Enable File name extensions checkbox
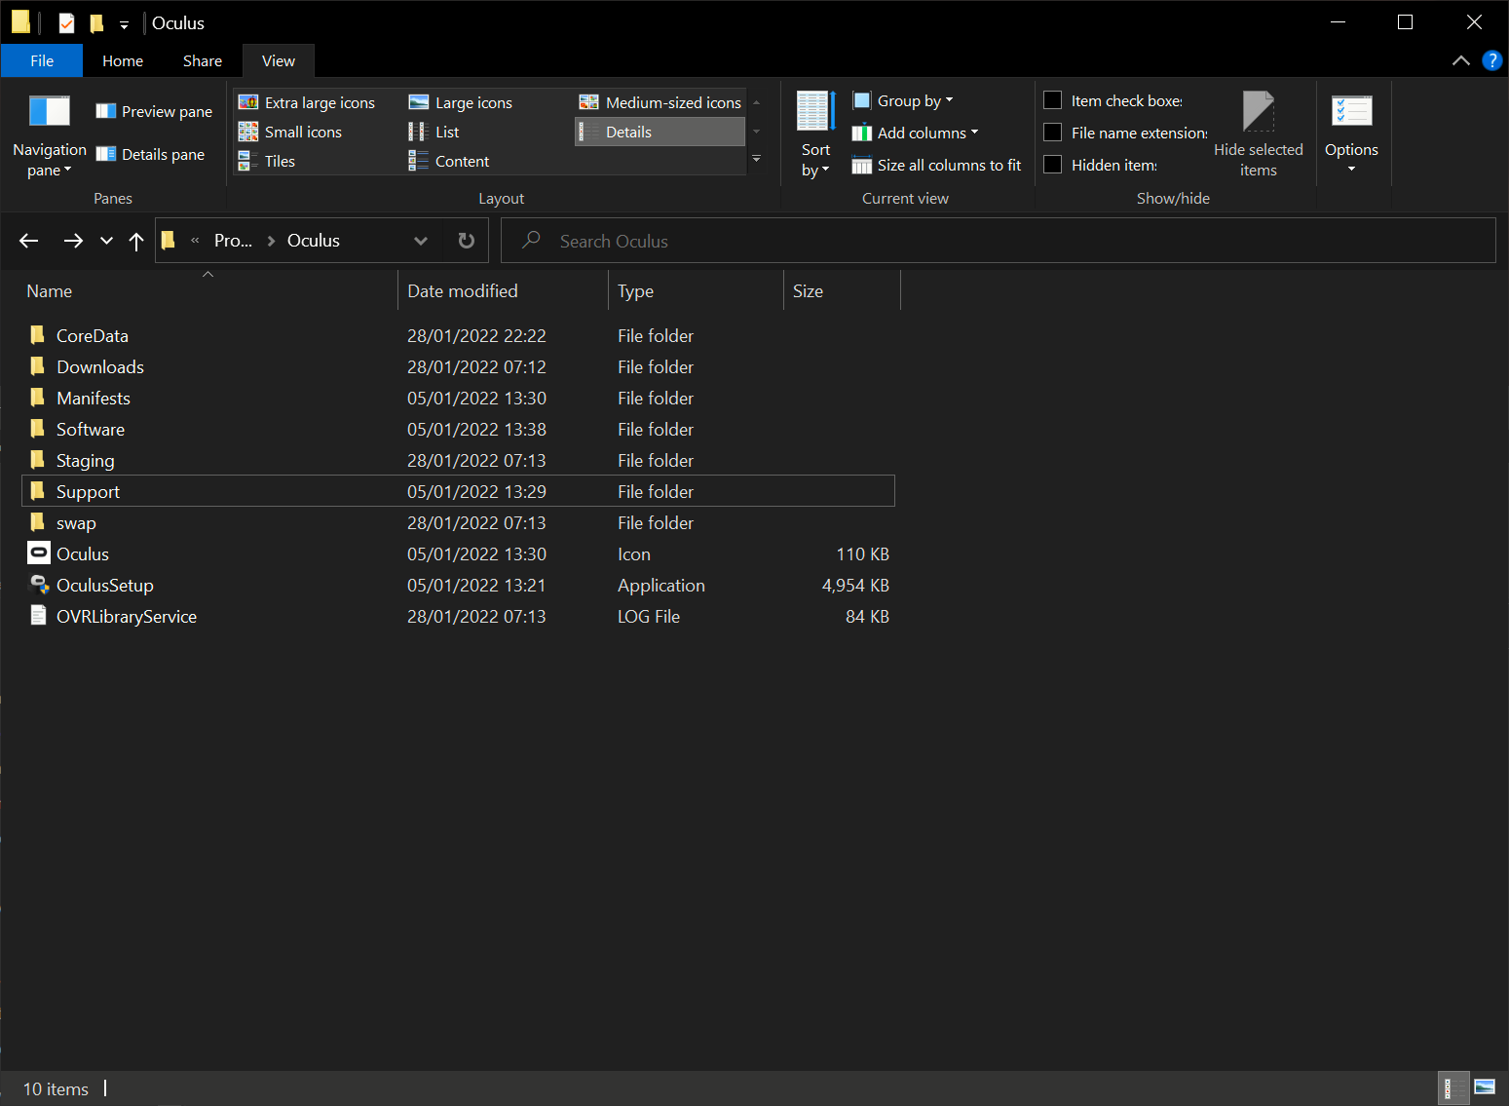 click(x=1053, y=133)
